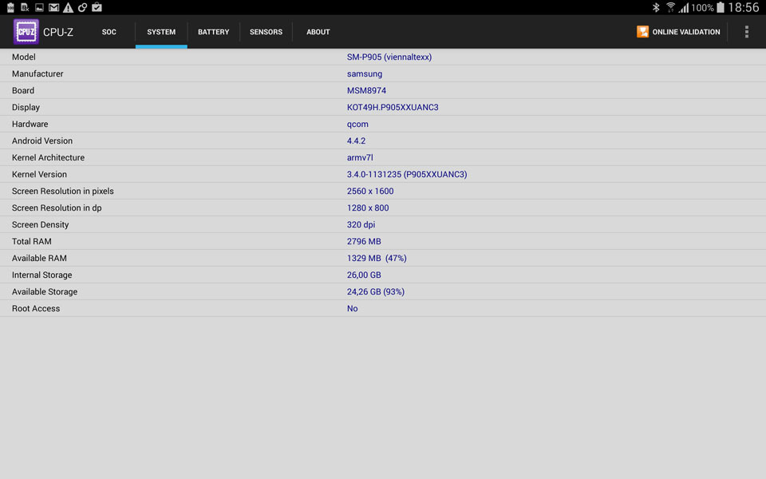Click the ONLINE VALIDATION button

coord(678,32)
